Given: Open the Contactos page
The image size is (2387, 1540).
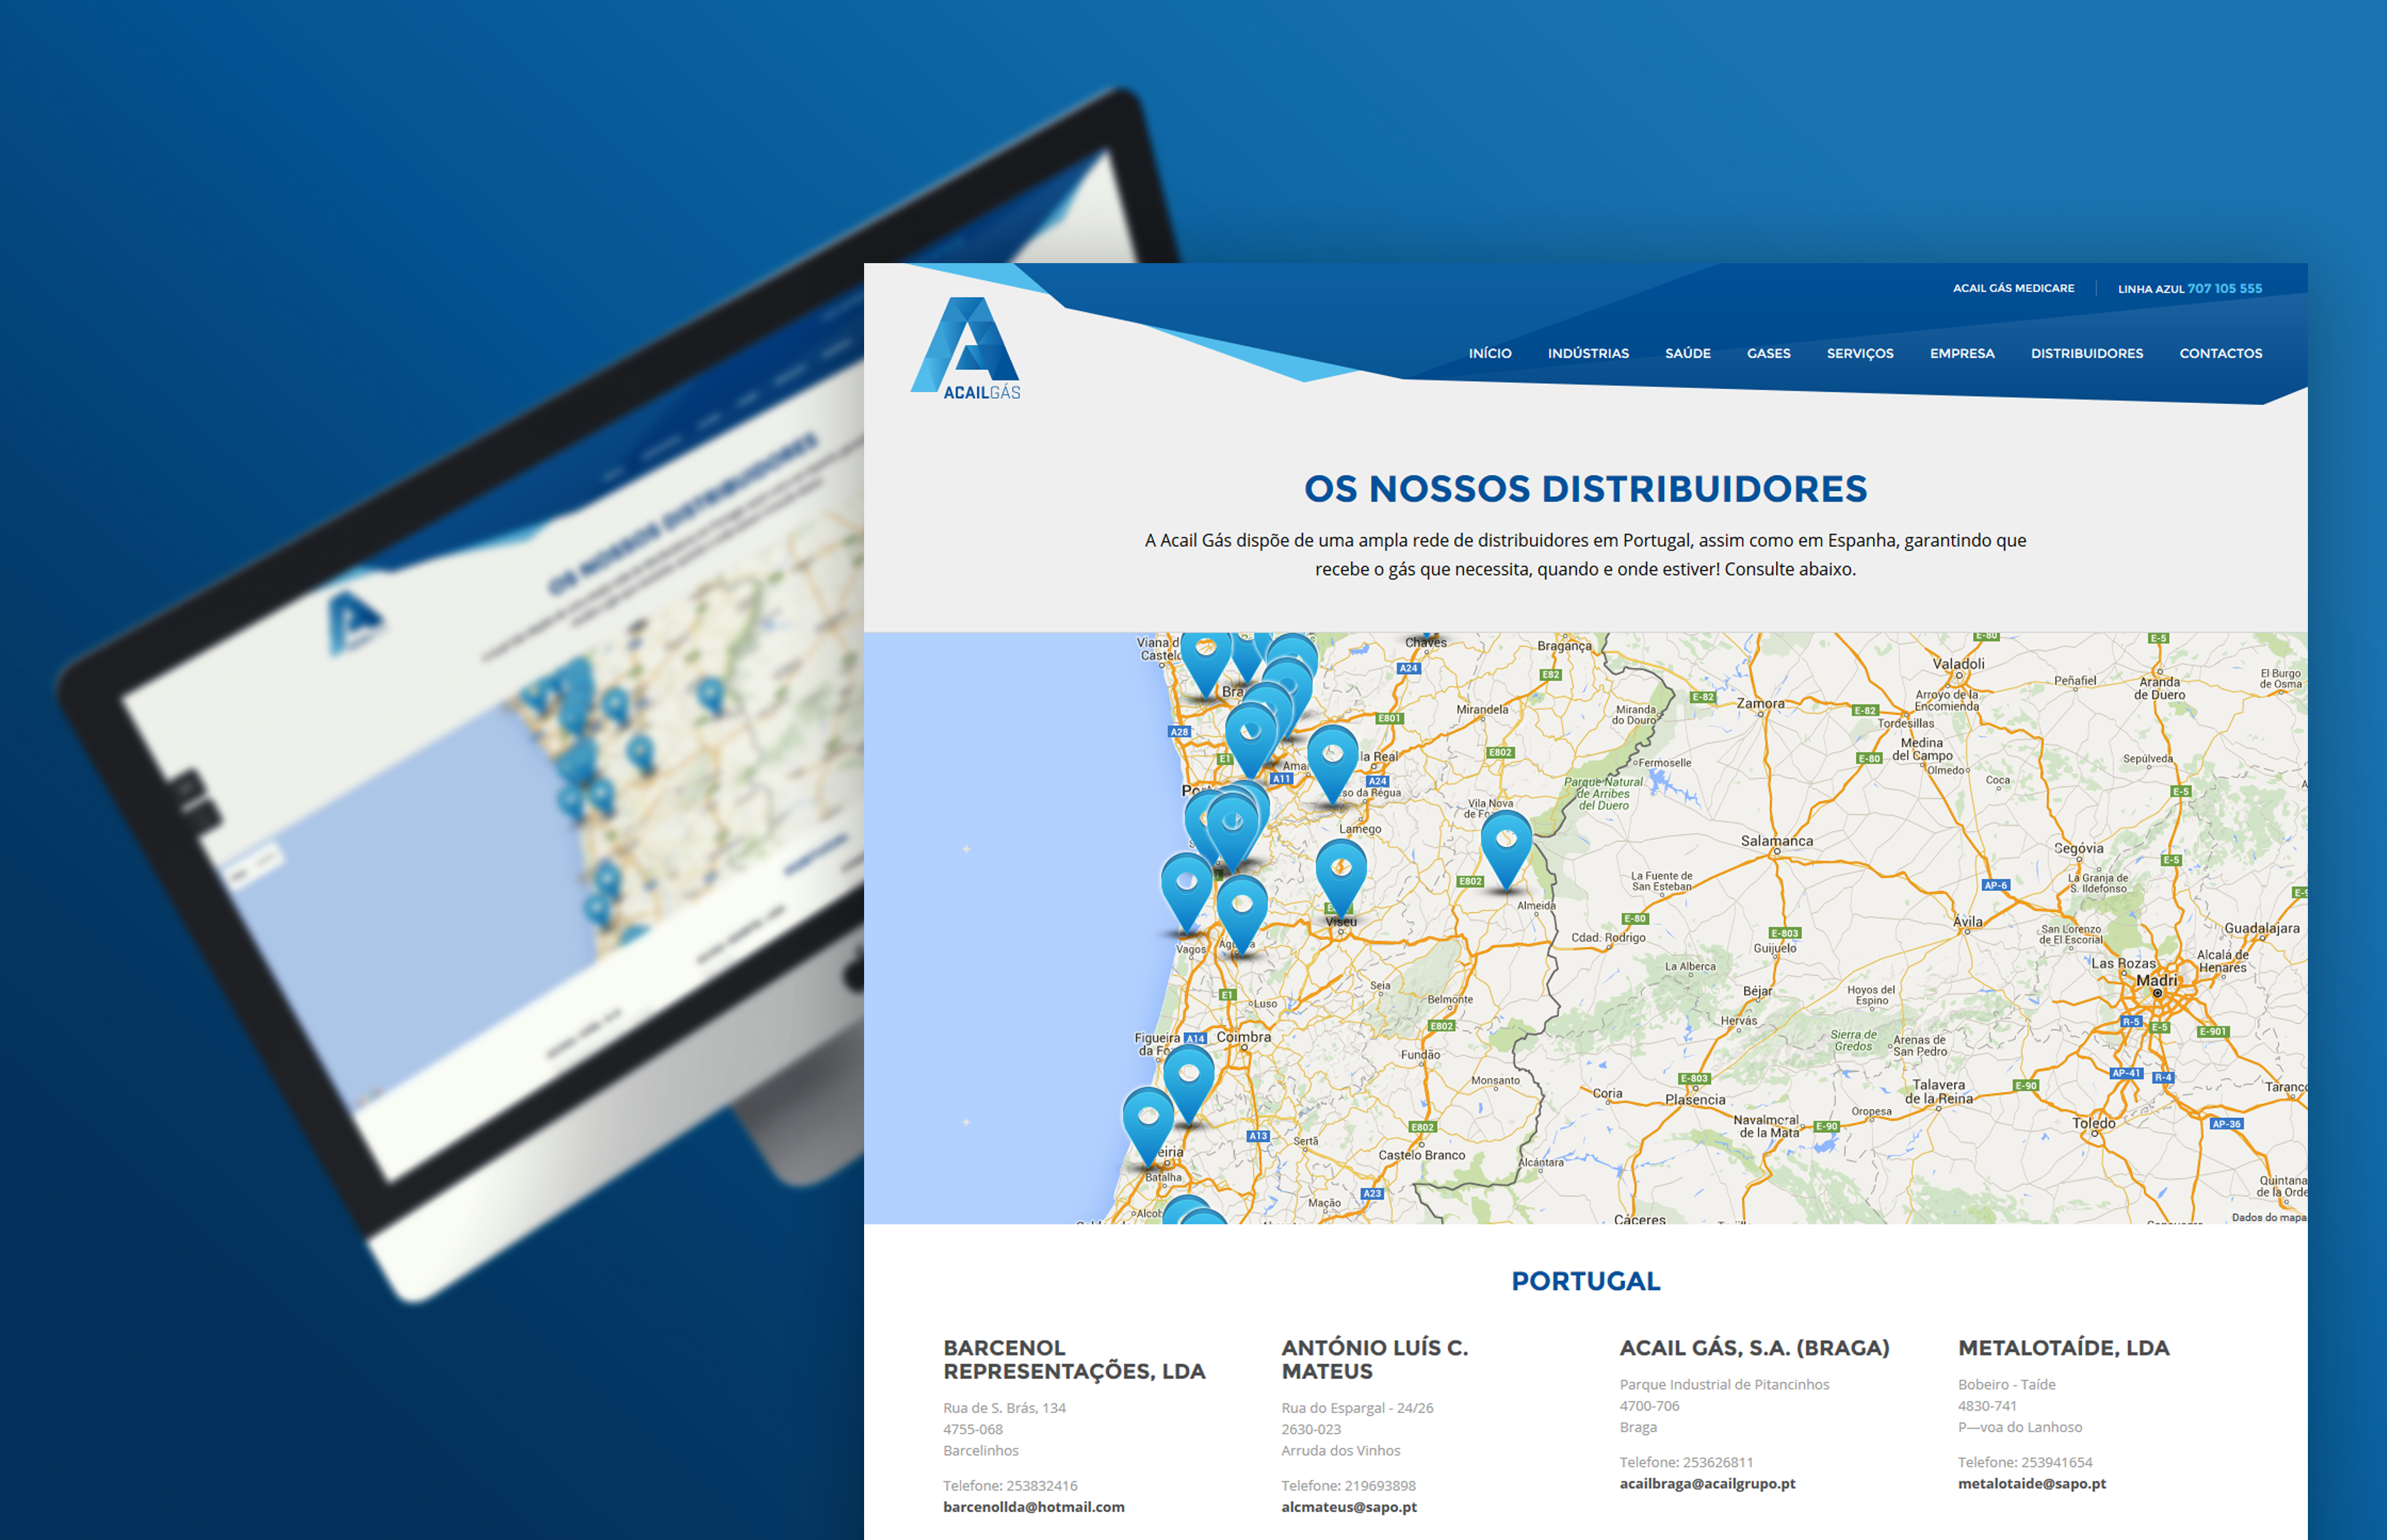Looking at the screenshot, I should pyautogui.click(x=2221, y=353).
